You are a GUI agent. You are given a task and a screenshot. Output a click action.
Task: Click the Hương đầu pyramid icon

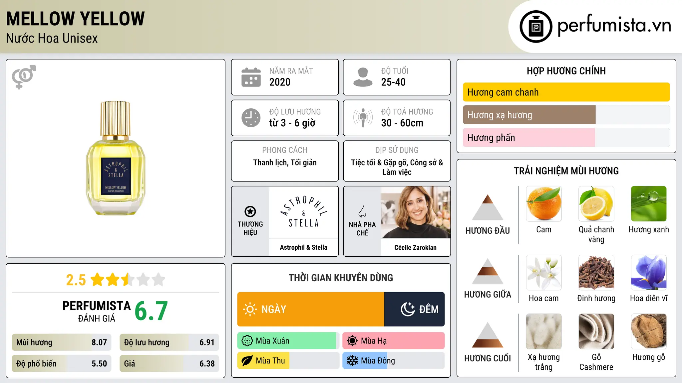click(488, 207)
